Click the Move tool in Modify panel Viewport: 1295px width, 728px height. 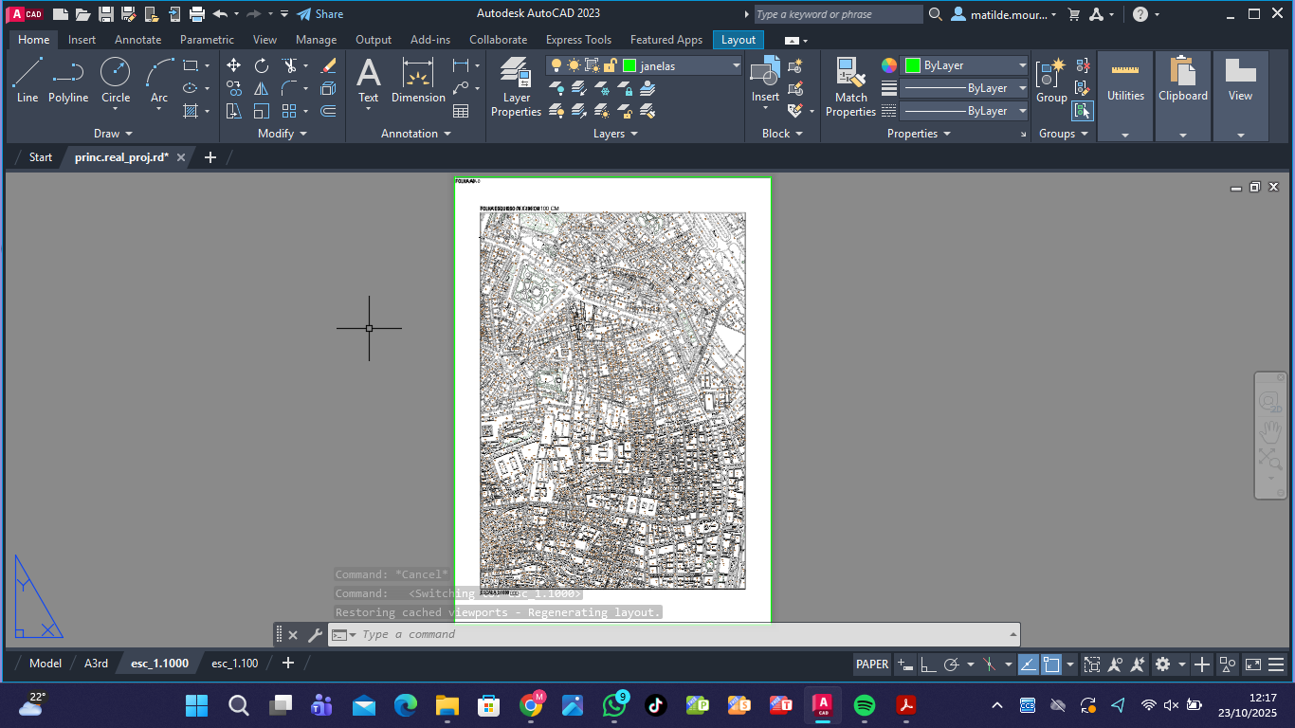point(233,65)
